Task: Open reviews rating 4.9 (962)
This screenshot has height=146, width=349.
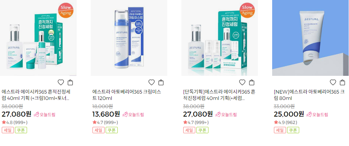Action: pyautogui.click(x=286, y=122)
